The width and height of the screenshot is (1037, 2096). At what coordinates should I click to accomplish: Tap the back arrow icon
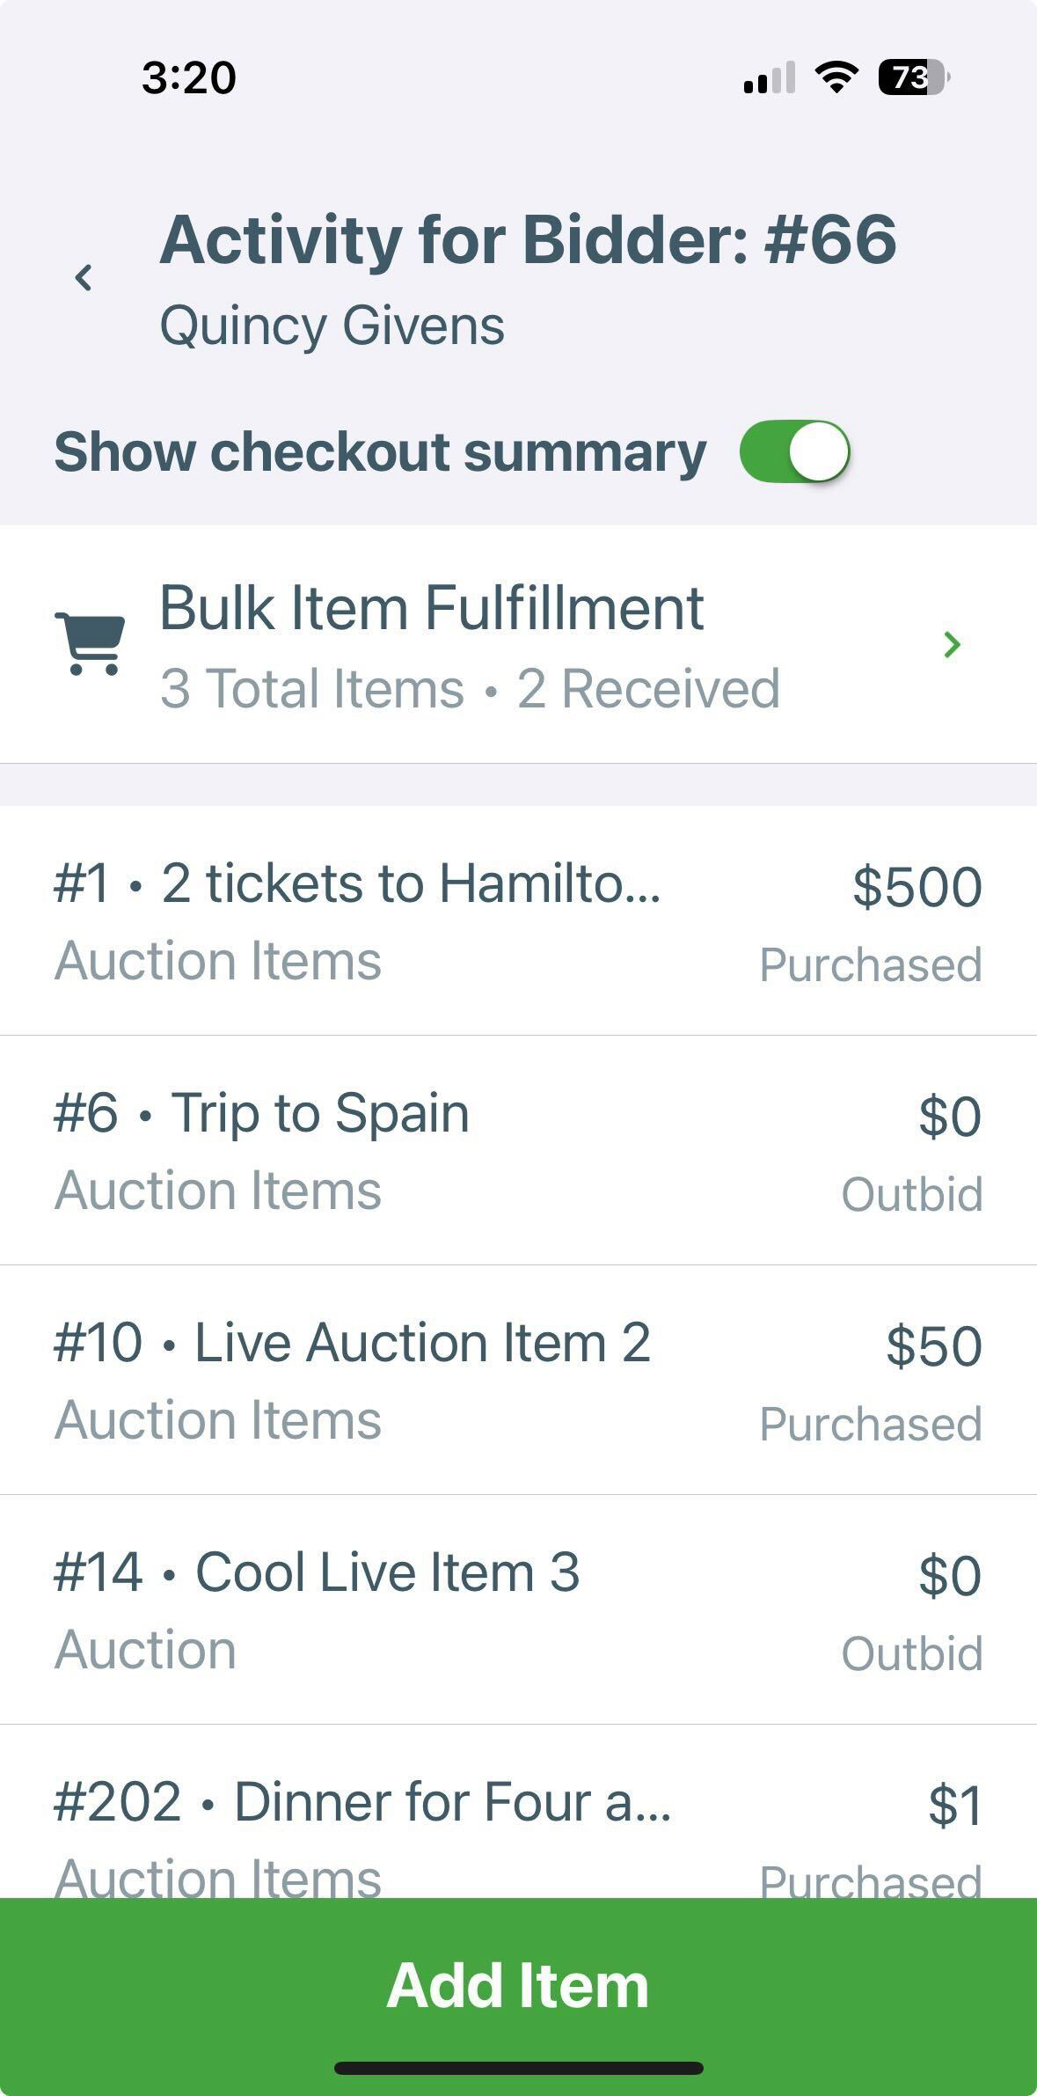click(84, 277)
